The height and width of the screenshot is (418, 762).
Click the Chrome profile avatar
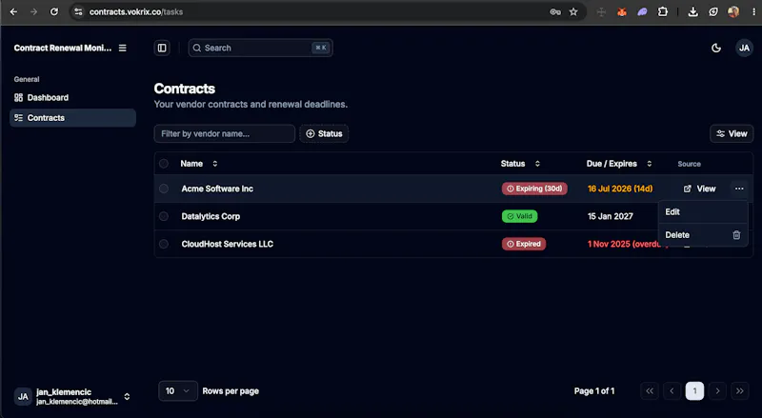point(733,11)
